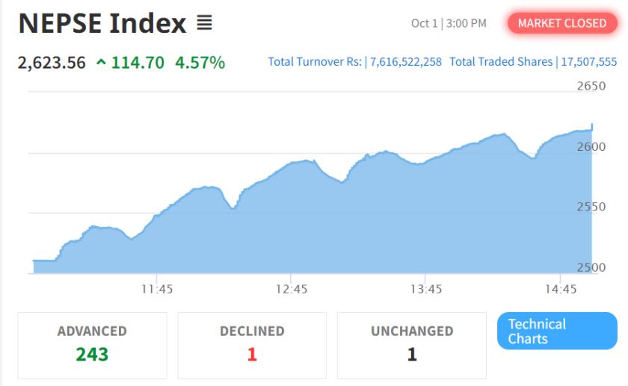Click the 14:45 time axis label
The image size is (628, 386).
[561, 289]
